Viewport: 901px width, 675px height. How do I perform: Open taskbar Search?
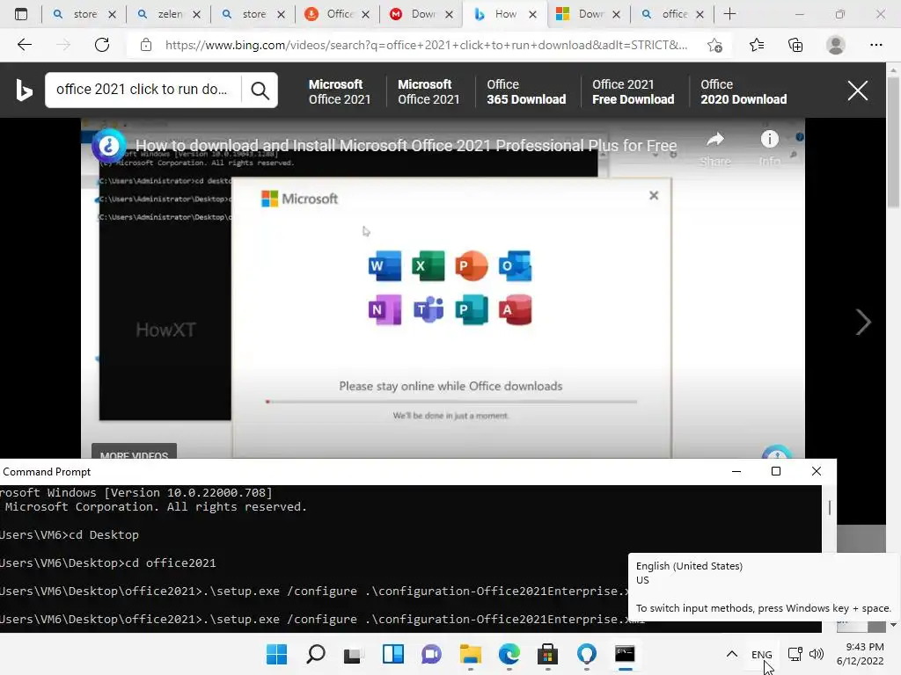(316, 654)
